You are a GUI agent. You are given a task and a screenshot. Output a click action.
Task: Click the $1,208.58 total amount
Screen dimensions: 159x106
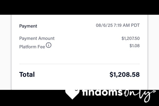125,74
